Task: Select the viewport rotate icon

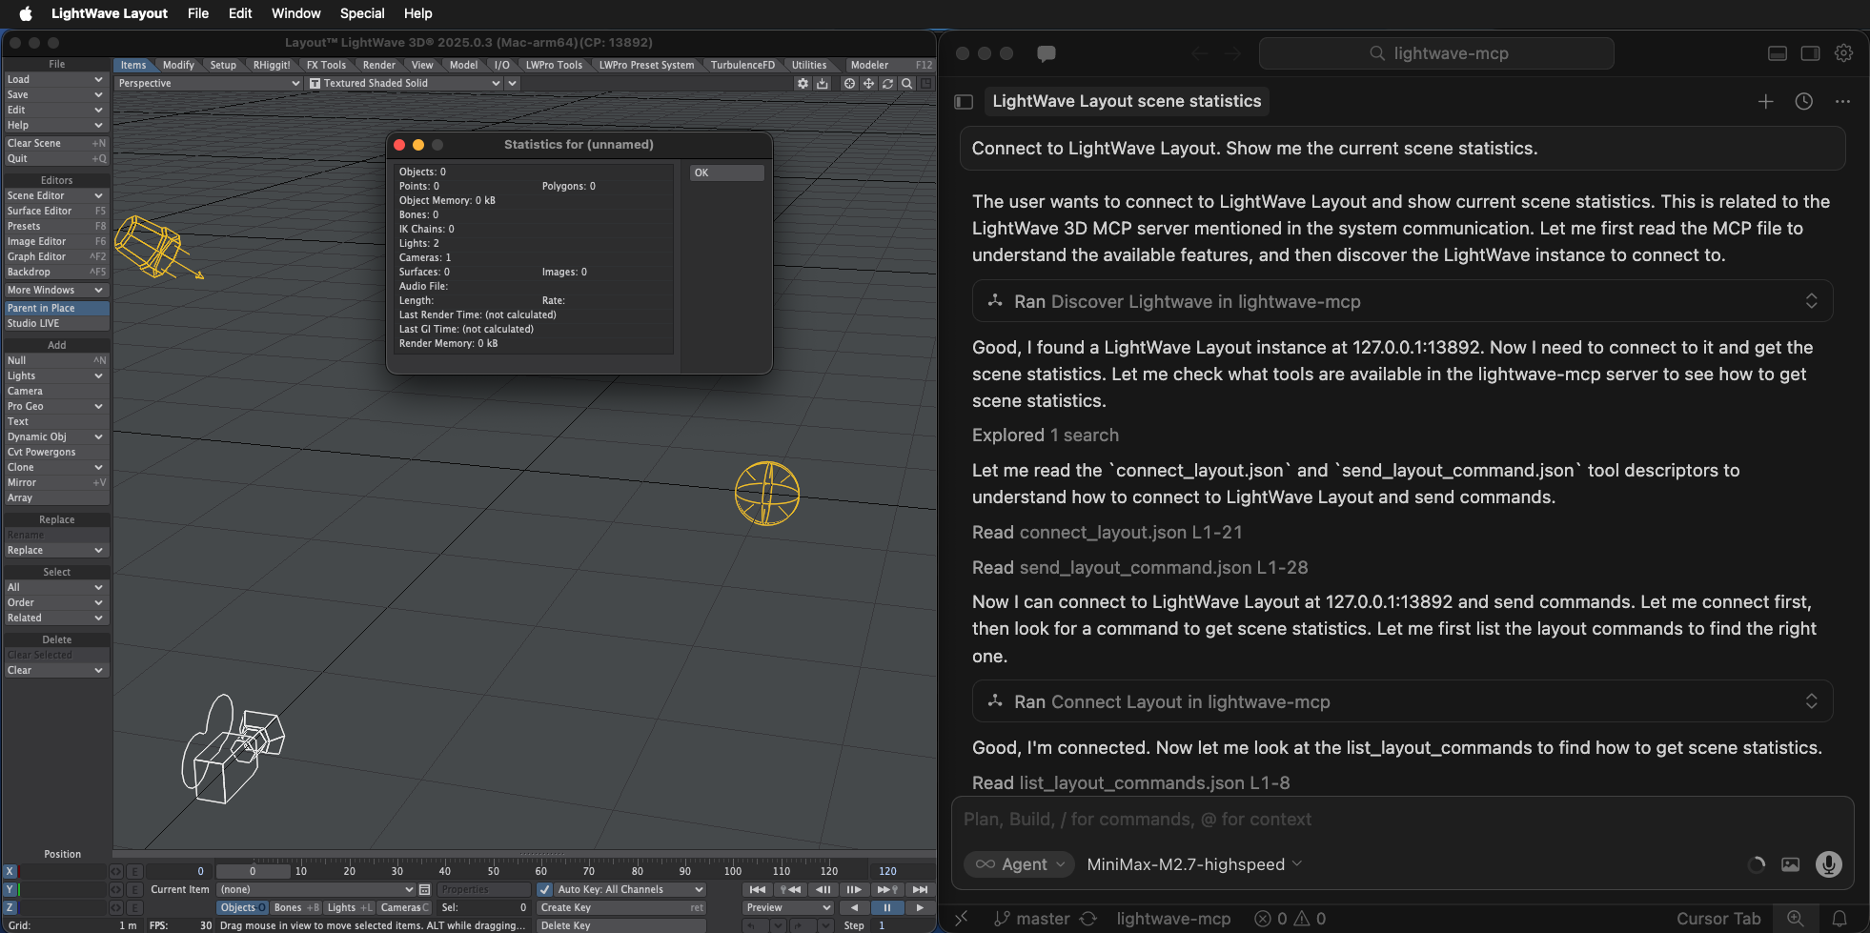Action: click(x=887, y=83)
